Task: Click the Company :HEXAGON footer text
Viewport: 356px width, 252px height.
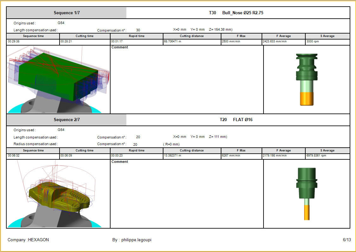Action: click(28, 240)
